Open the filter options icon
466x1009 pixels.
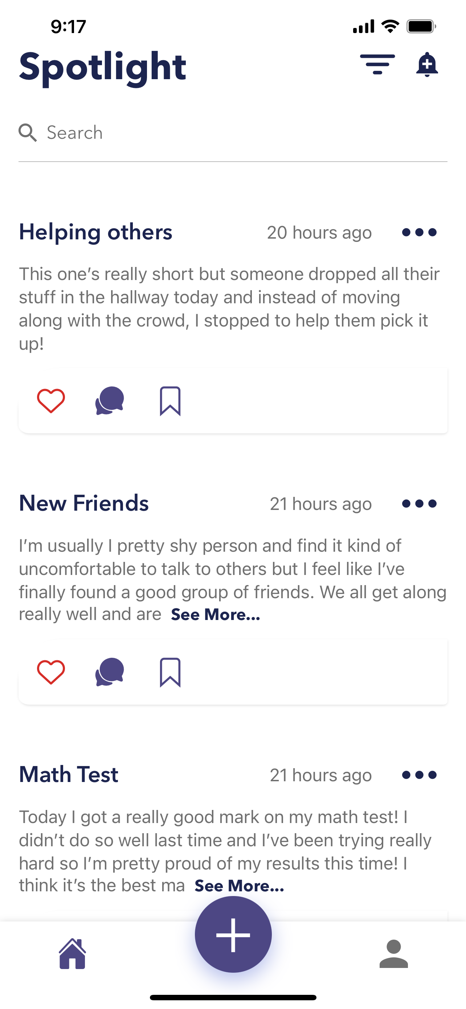tap(377, 65)
